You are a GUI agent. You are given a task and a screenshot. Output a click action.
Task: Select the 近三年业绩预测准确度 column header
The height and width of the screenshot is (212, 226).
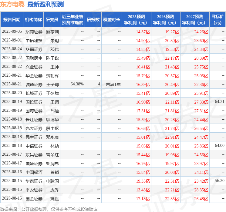pos(73,20)
